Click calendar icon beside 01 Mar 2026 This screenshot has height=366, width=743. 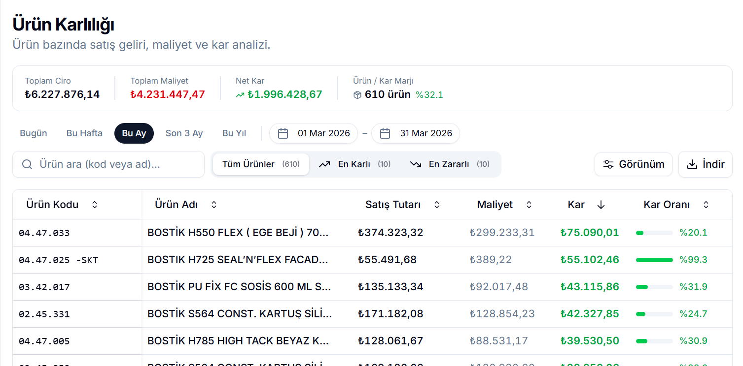[x=283, y=133]
